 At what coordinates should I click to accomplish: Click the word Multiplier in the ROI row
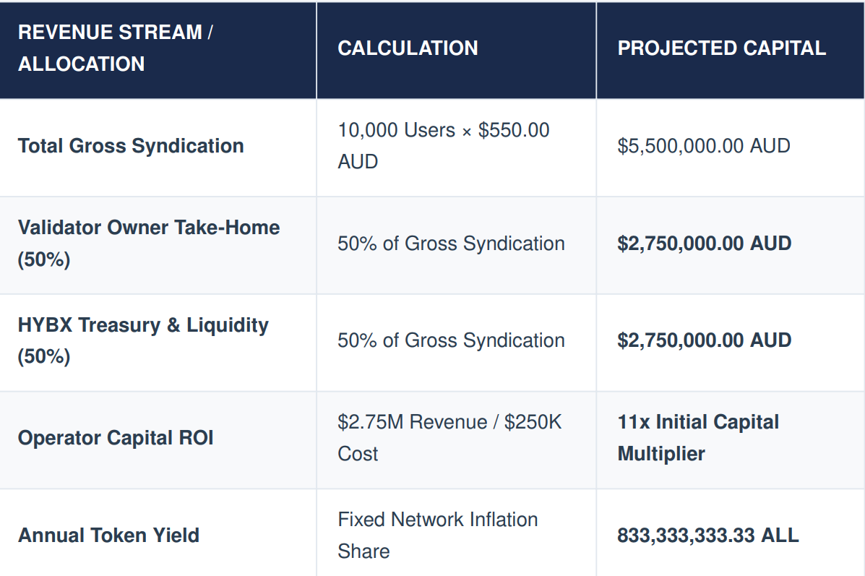click(x=661, y=454)
